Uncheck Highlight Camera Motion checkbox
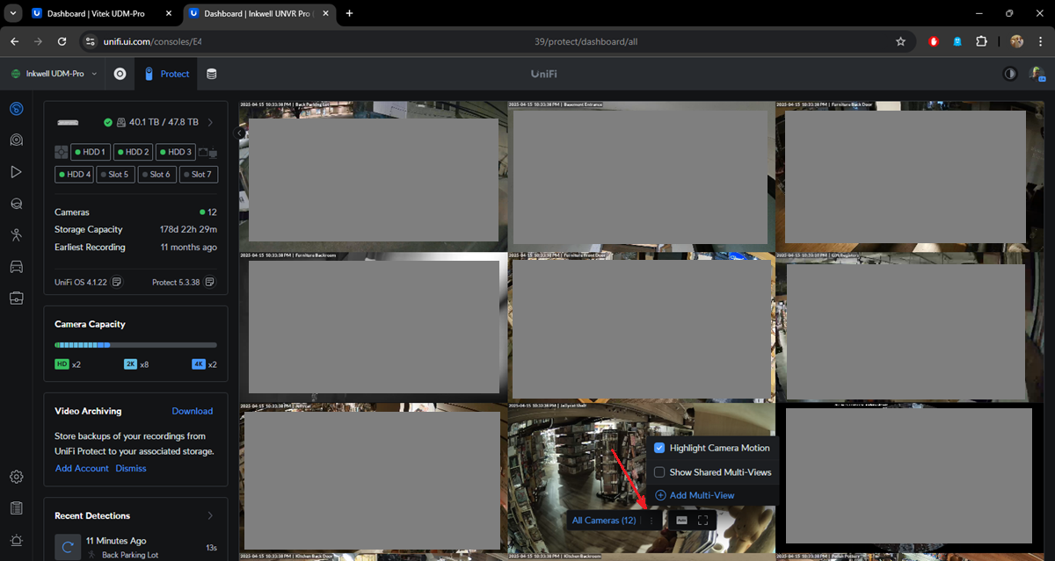The height and width of the screenshot is (561, 1055). click(x=659, y=448)
